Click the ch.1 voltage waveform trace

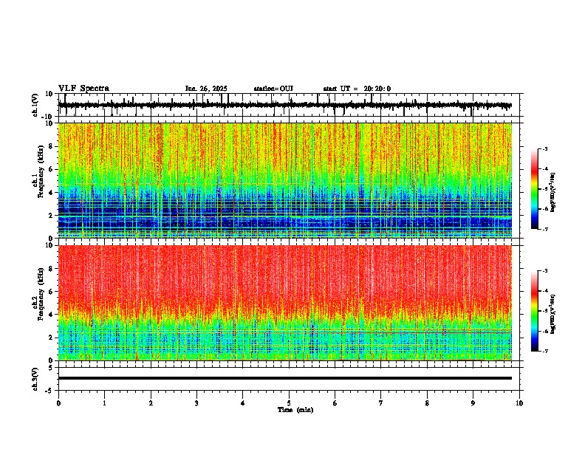coord(284,105)
